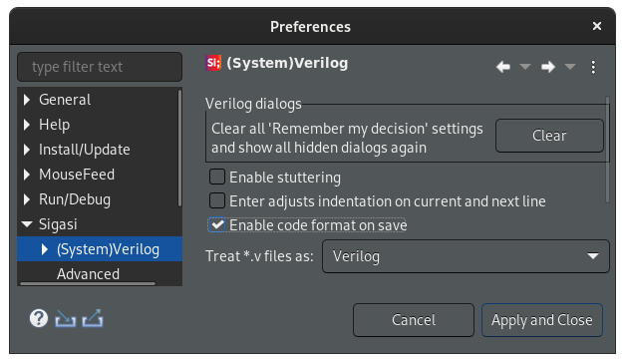
Task: Select the Advanced preference page
Action: (88, 274)
